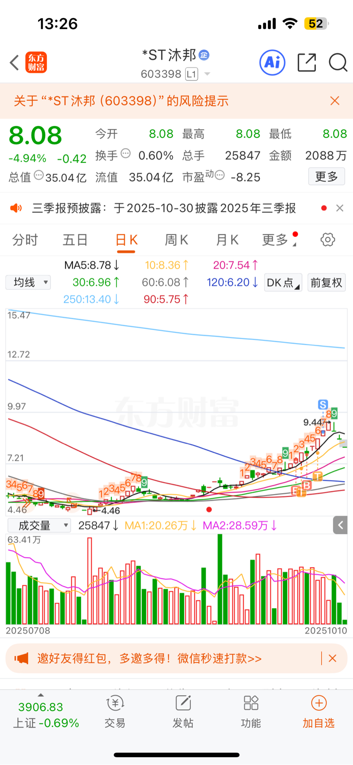Open the 发帖 post icon

tap(183, 712)
